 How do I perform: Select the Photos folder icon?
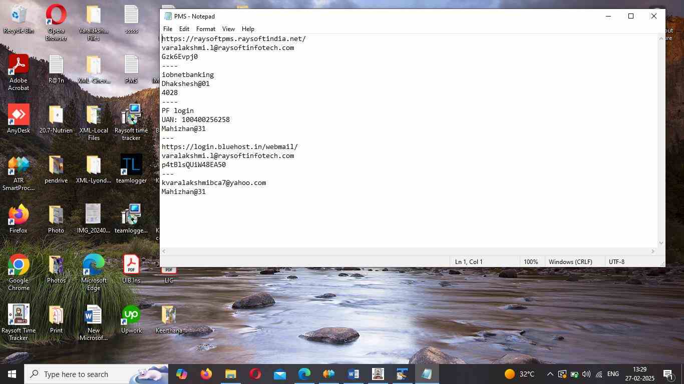56,269
